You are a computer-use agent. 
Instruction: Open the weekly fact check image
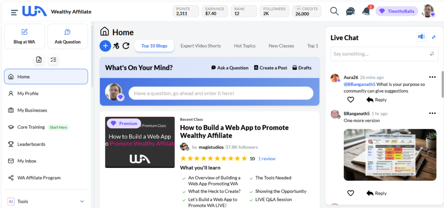click(x=390, y=155)
